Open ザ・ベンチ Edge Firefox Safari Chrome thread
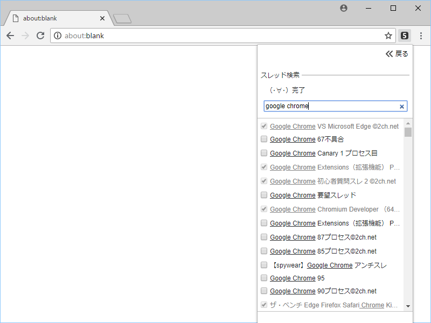431x323 pixels. click(x=333, y=305)
